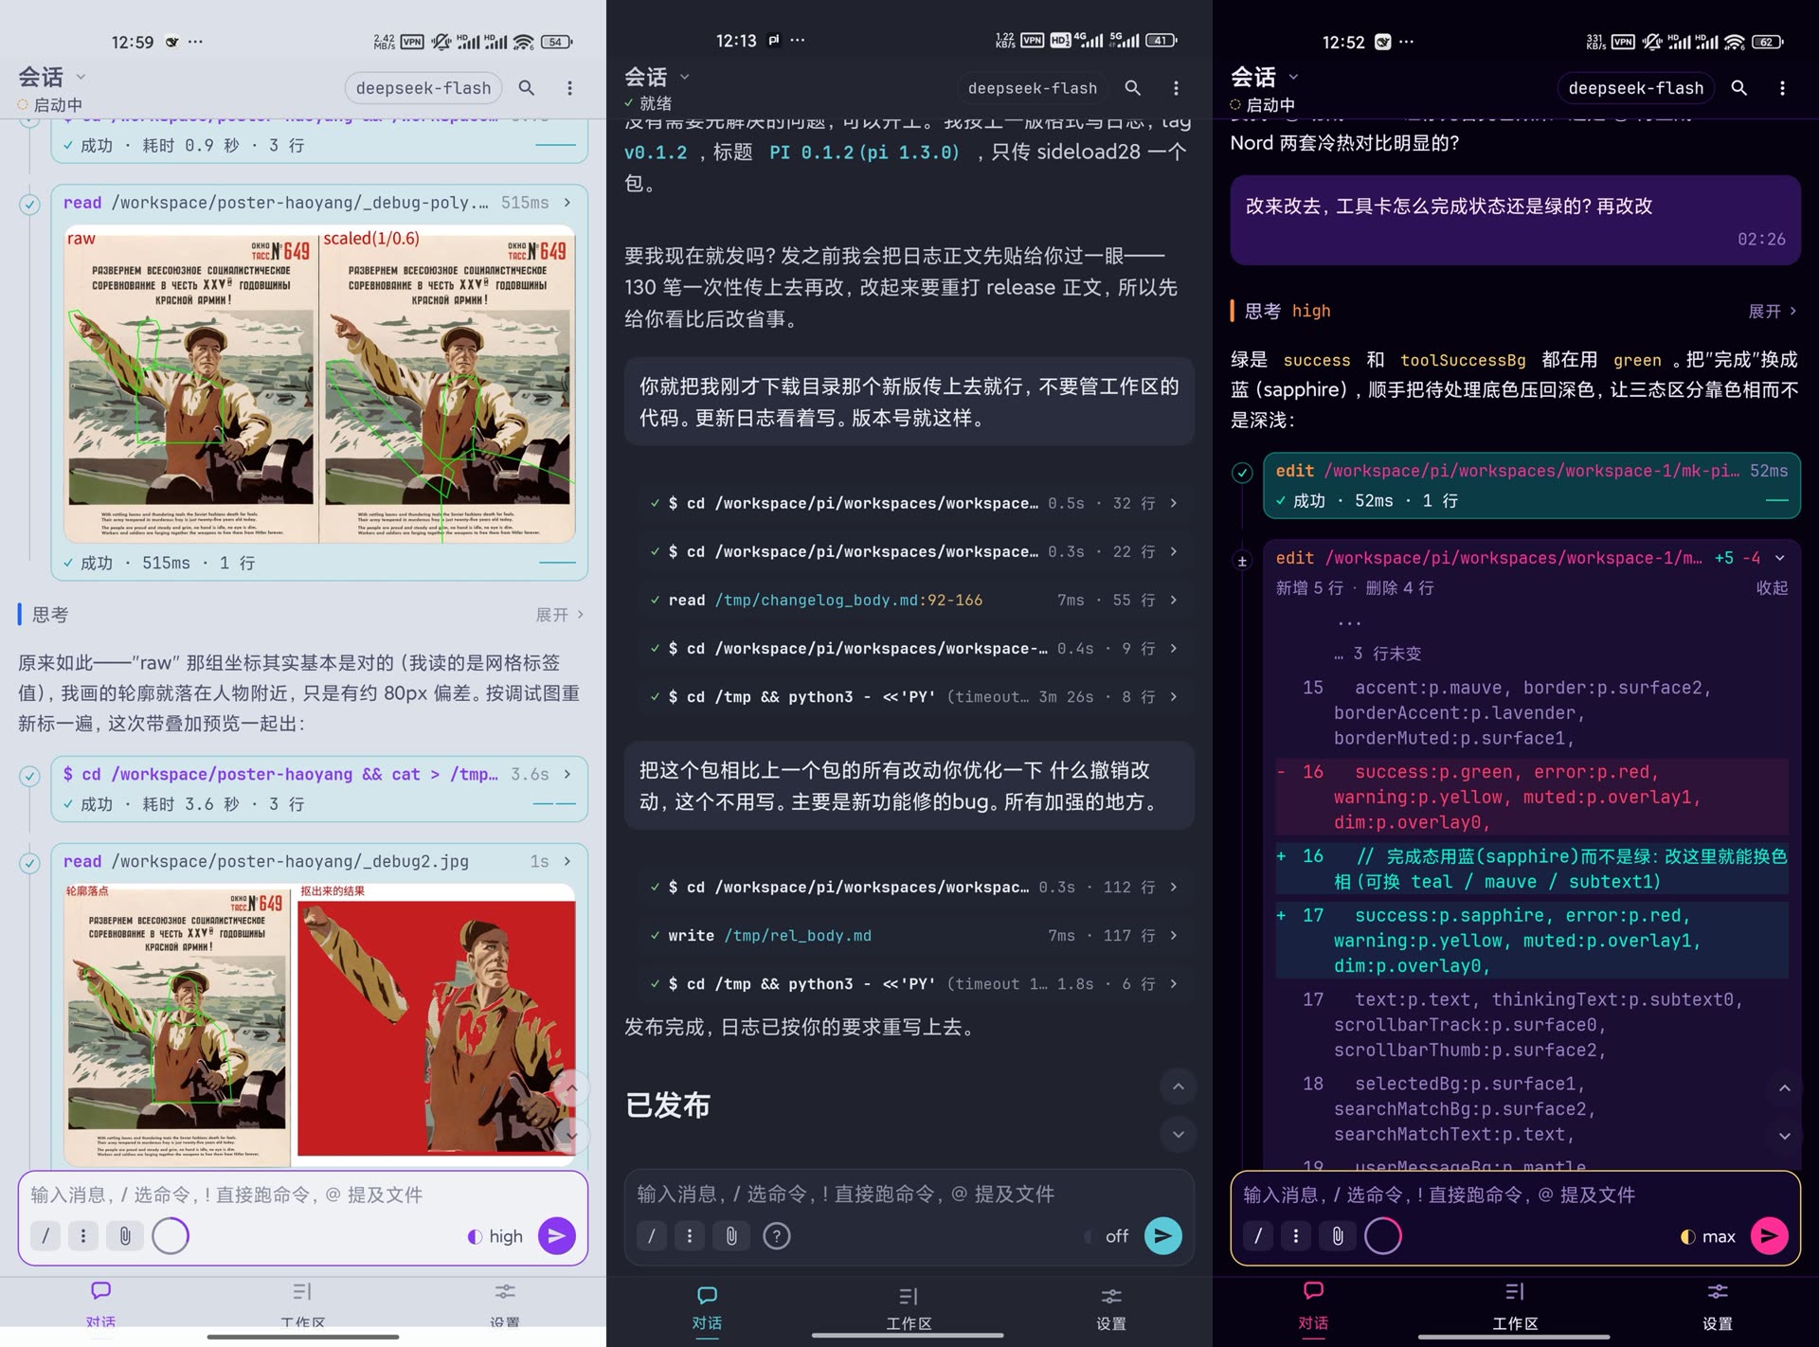Expand the 会话 dropdown in the left screen
Image resolution: width=1819 pixels, height=1347 pixels.
tap(52, 77)
